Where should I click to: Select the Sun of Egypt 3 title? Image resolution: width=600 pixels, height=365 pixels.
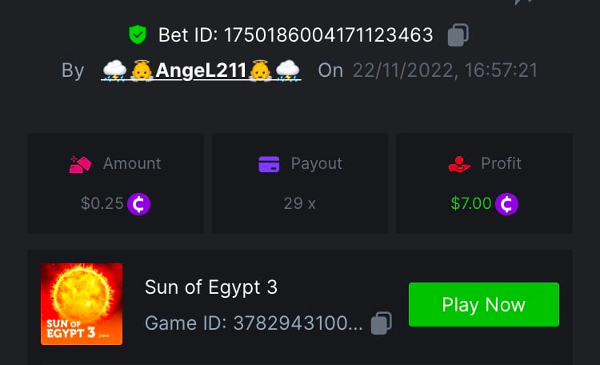(211, 287)
